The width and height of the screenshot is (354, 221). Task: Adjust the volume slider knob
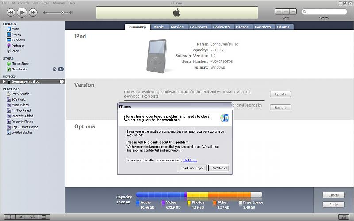(x=62, y=12)
